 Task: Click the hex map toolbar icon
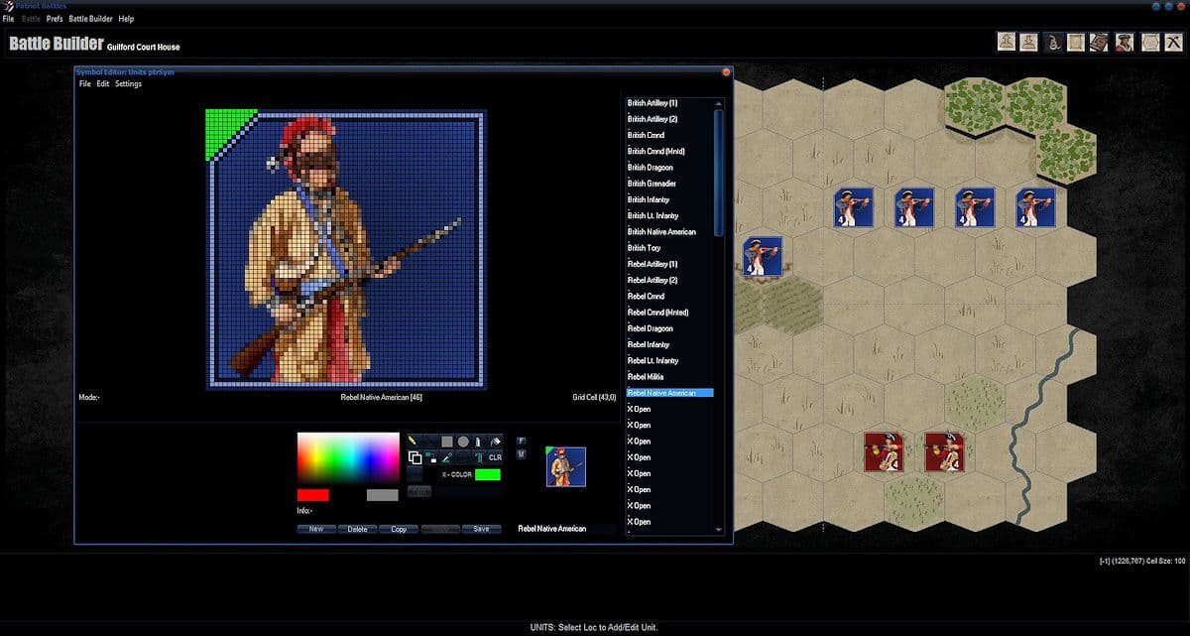click(x=1150, y=42)
